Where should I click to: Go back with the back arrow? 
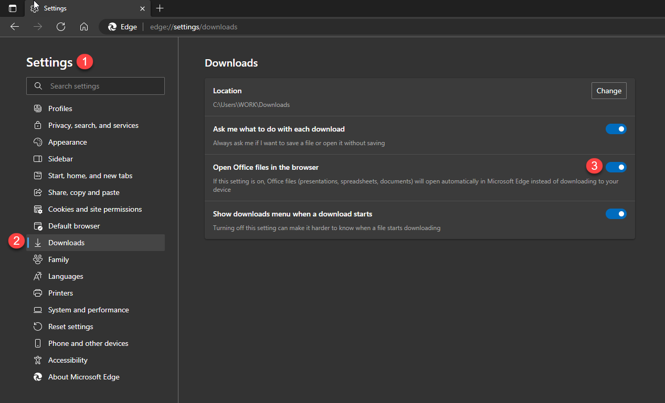15,27
